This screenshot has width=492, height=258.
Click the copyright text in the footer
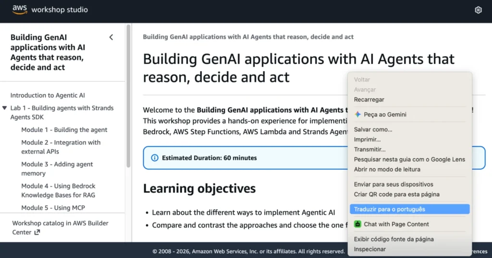pos(248,251)
